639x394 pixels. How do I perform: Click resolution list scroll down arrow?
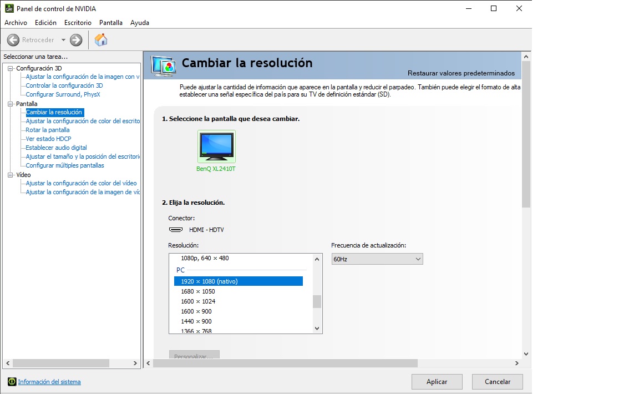(317, 329)
